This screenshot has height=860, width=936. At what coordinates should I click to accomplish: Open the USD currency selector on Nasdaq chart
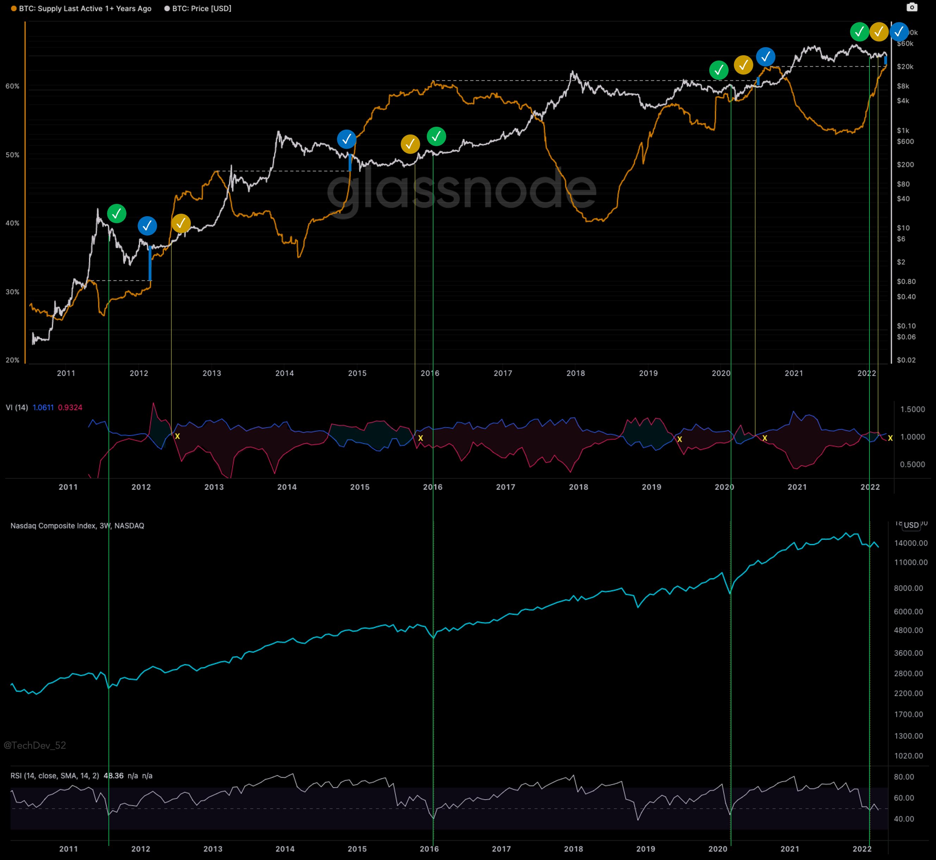pyautogui.click(x=911, y=525)
